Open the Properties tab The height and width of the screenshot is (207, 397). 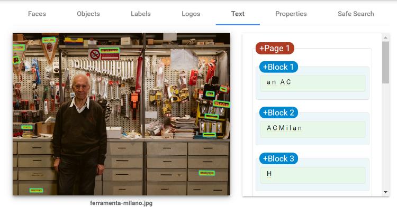click(x=291, y=14)
